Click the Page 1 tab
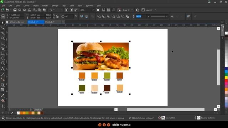228x128 pixels. coord(38,110)
